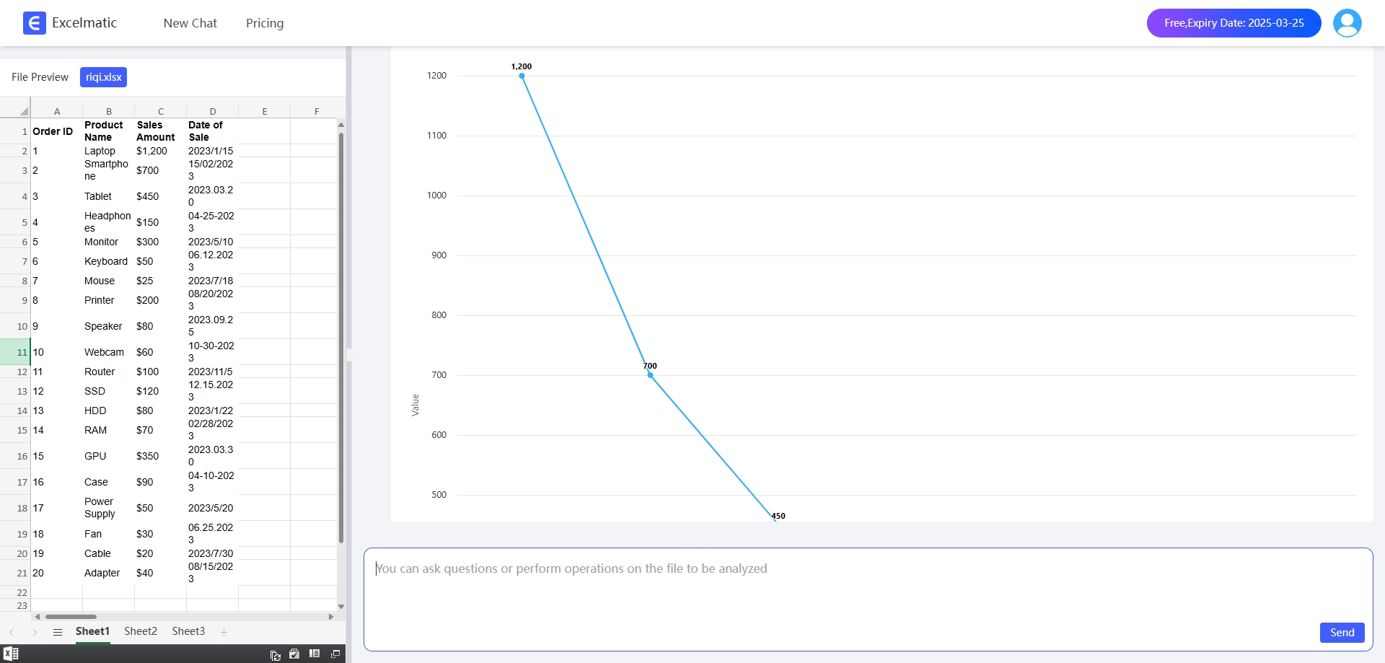Click the Send button
1385x663 pixels.
1342,633
